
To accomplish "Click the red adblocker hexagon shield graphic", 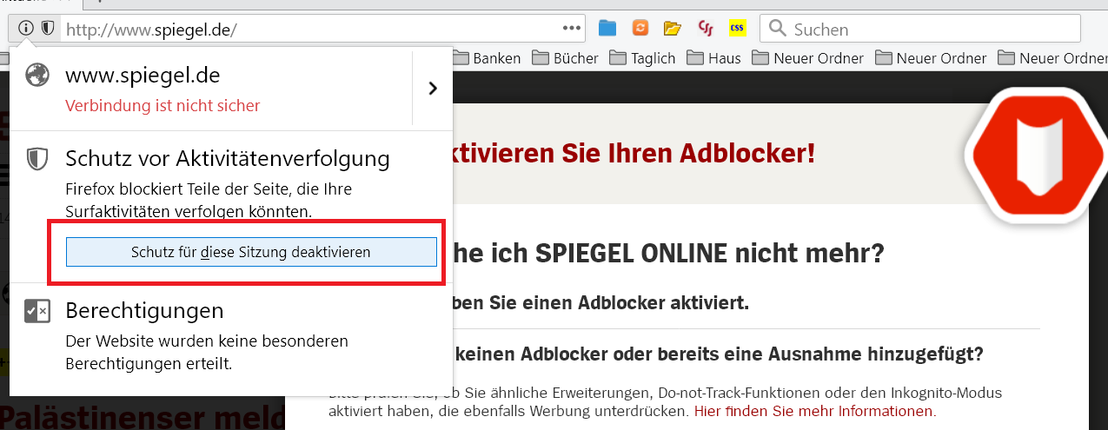I will pos(1038,156).
